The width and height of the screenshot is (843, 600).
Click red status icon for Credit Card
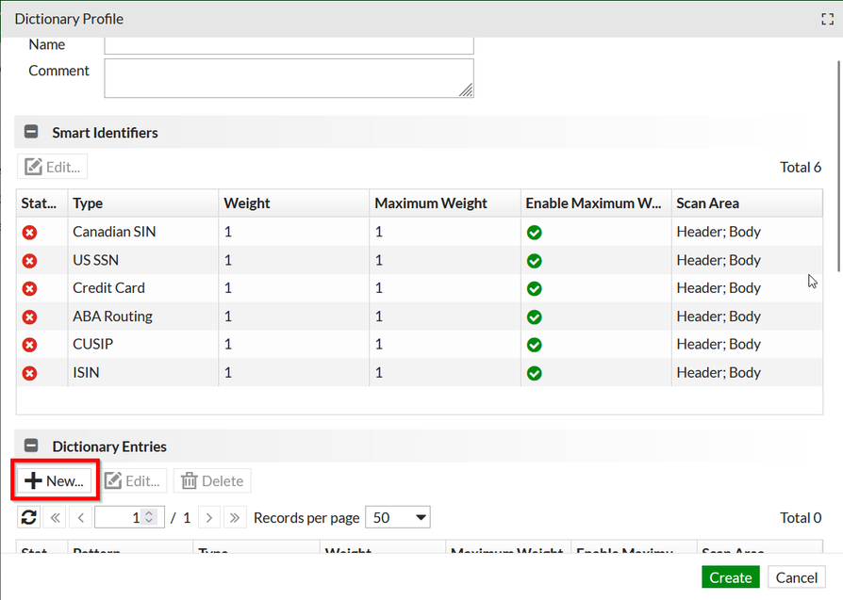click(x=29, y=288)
